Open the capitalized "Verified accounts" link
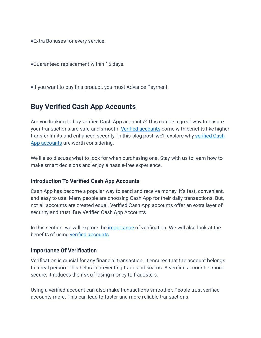This screenshot has width=261, height=338. click(x=140, y=129)
